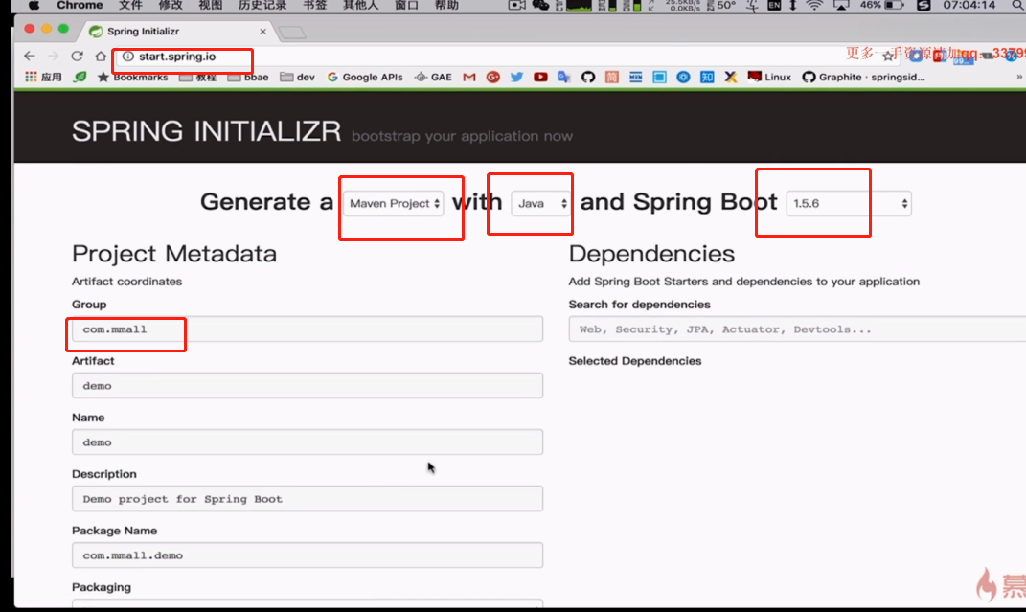Open the Zhihu 知 bookmark icon
Screen dimensions: 1026x612
[707, 78]
